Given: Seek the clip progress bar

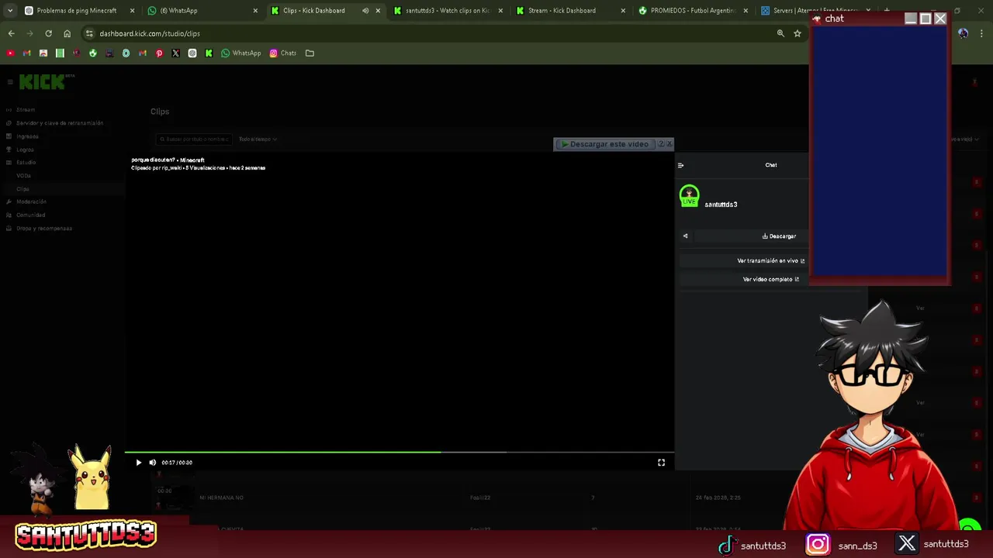Looking at the screenshot, I should 399,452.
